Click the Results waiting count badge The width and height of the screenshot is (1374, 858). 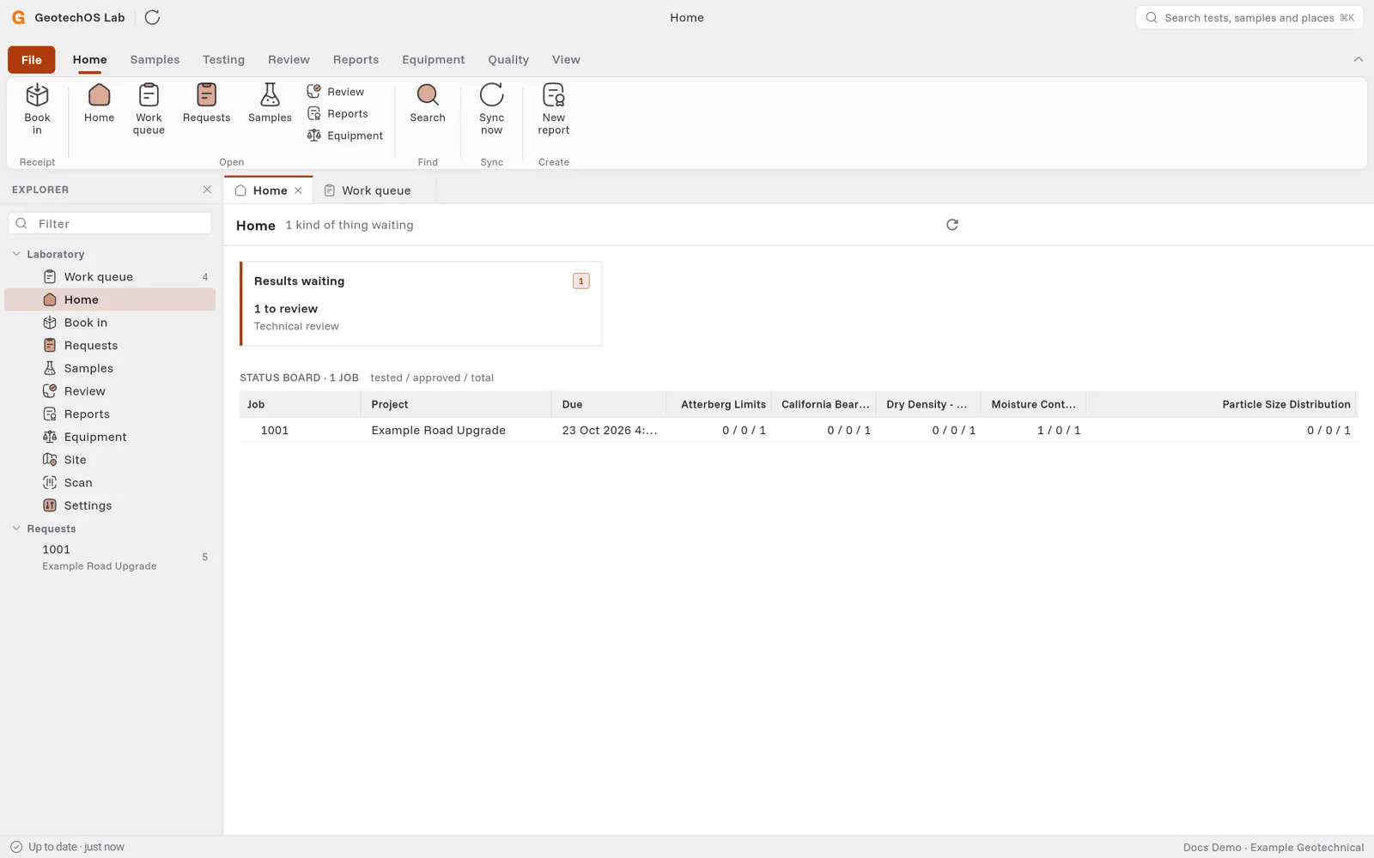581,281
